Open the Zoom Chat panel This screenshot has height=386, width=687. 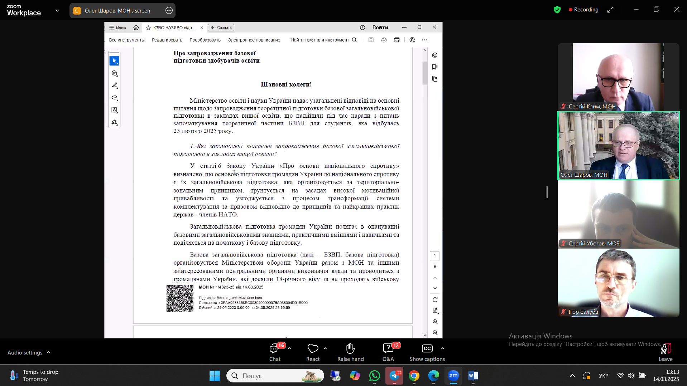pos(275,352)
